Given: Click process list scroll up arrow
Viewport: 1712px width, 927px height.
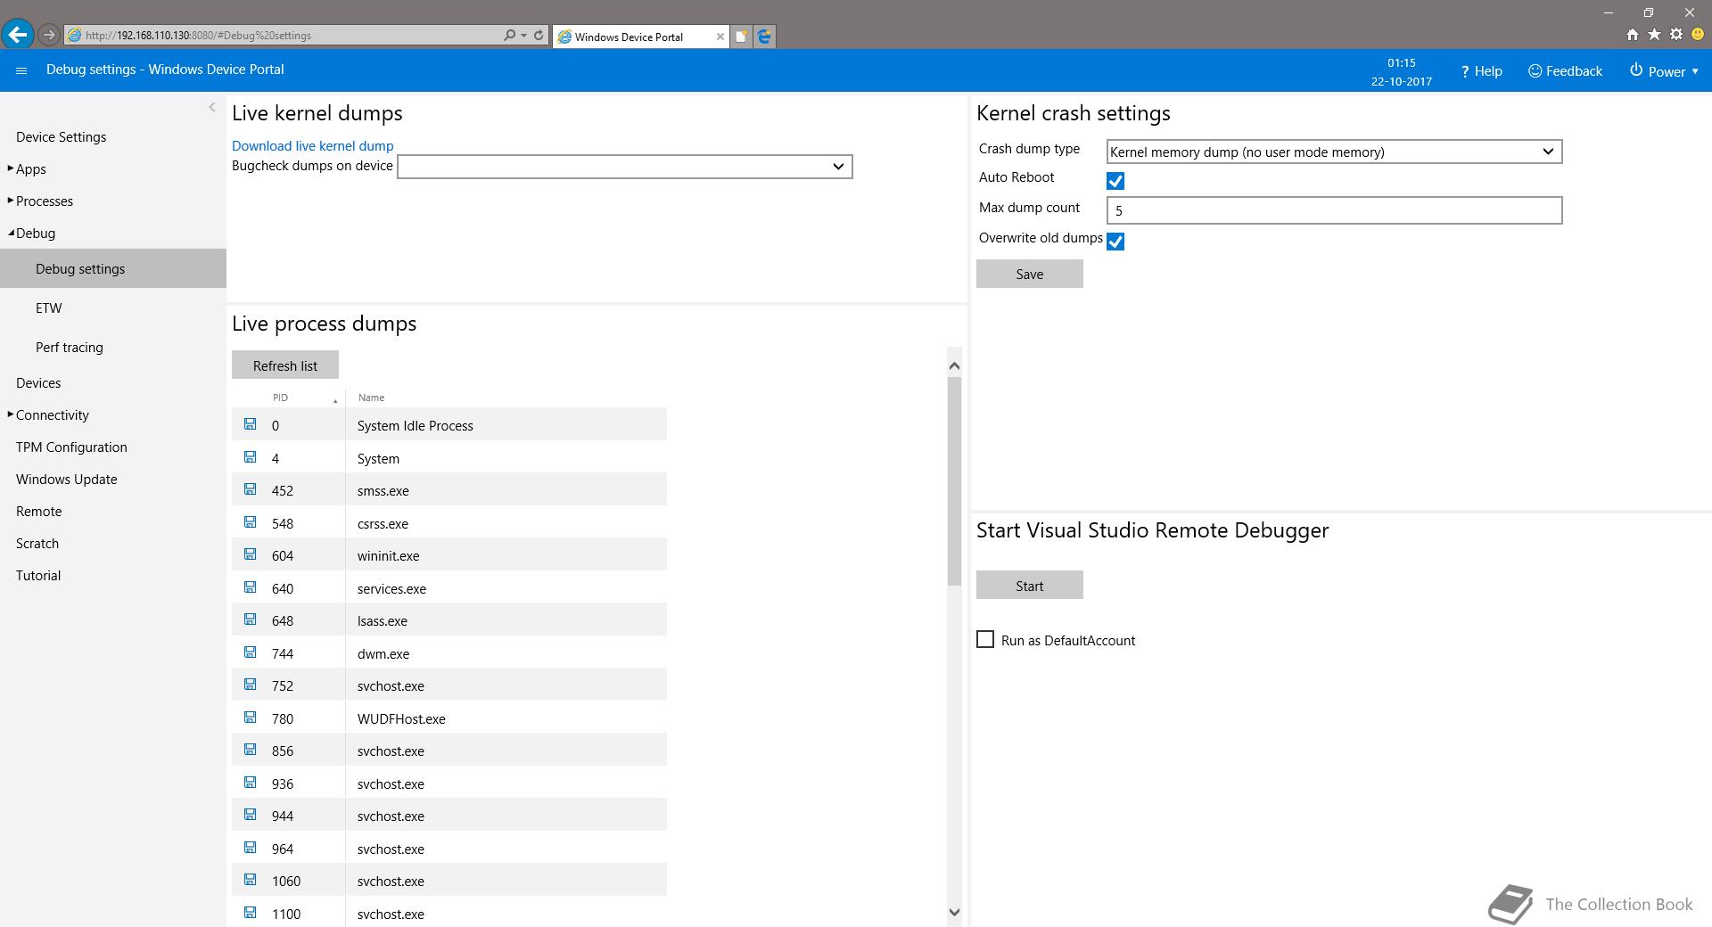Looking at the screenshot, I should [x=954, y=365].
